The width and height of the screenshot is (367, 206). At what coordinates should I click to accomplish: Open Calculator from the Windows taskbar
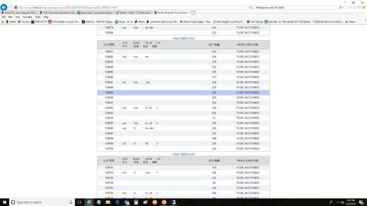coord(136,202)
